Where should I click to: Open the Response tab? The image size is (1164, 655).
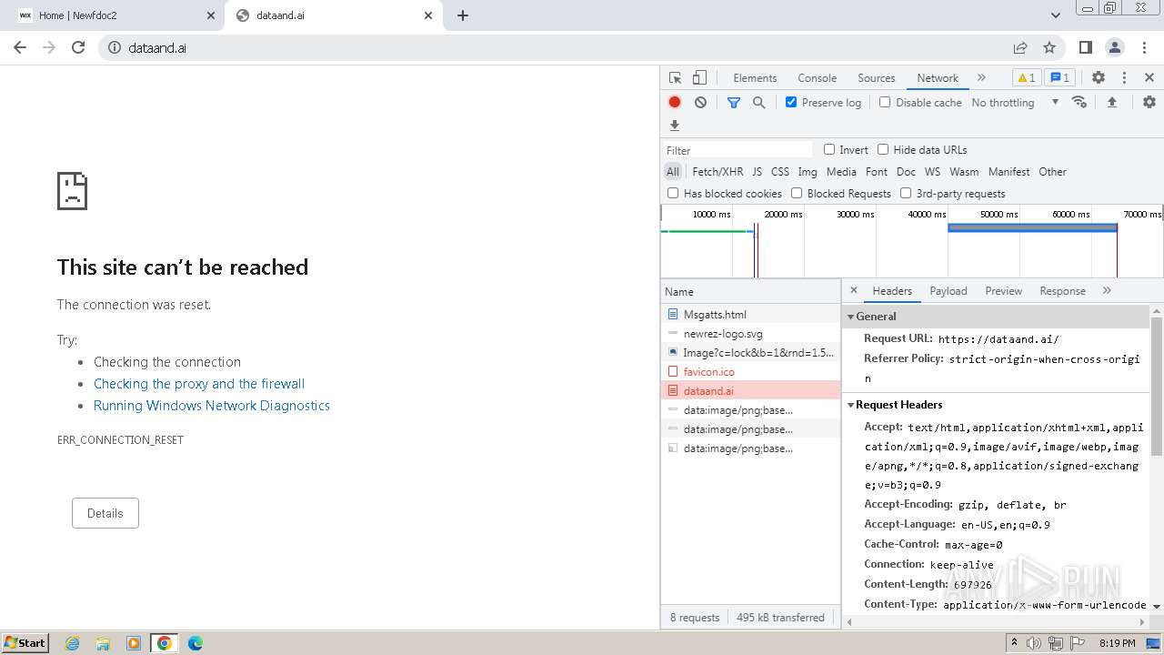[1062, 291]
